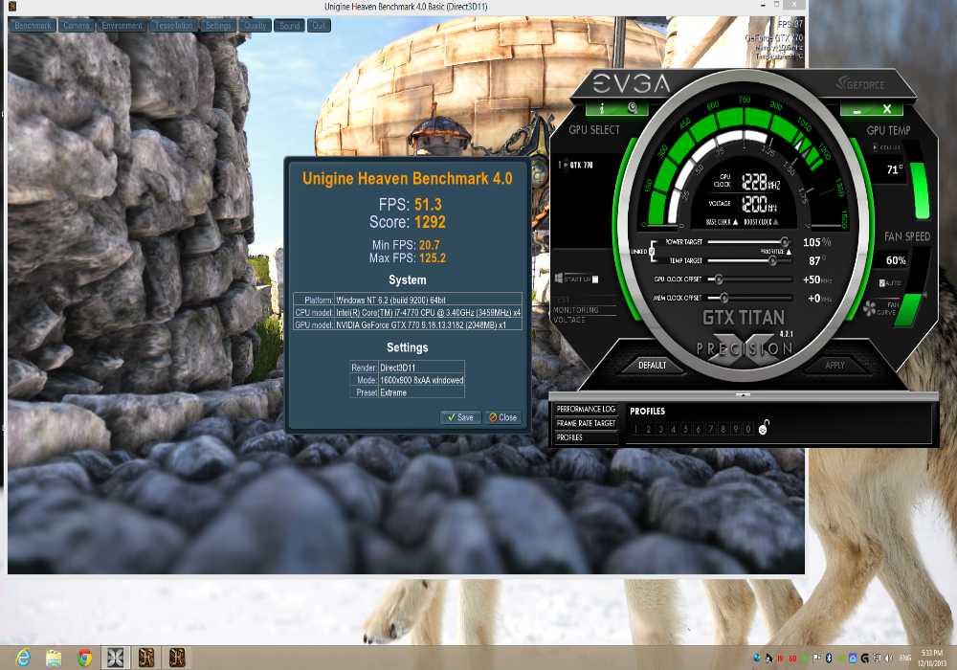The image size is (957, 670).
Task: Open the Benchmark menu in Heaven
Action: (33, 26)
